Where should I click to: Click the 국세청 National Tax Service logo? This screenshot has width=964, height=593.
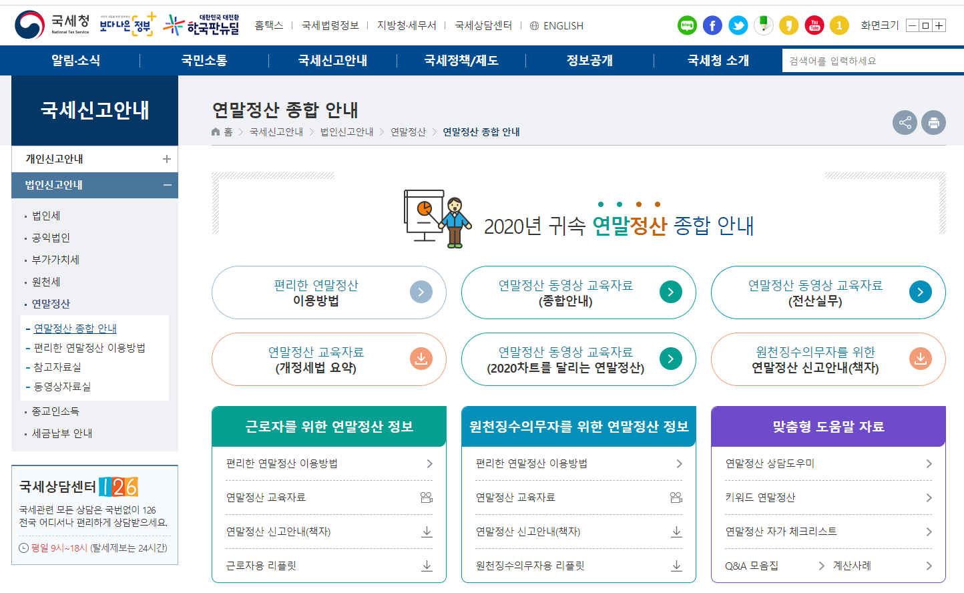(x=52, y=25)
